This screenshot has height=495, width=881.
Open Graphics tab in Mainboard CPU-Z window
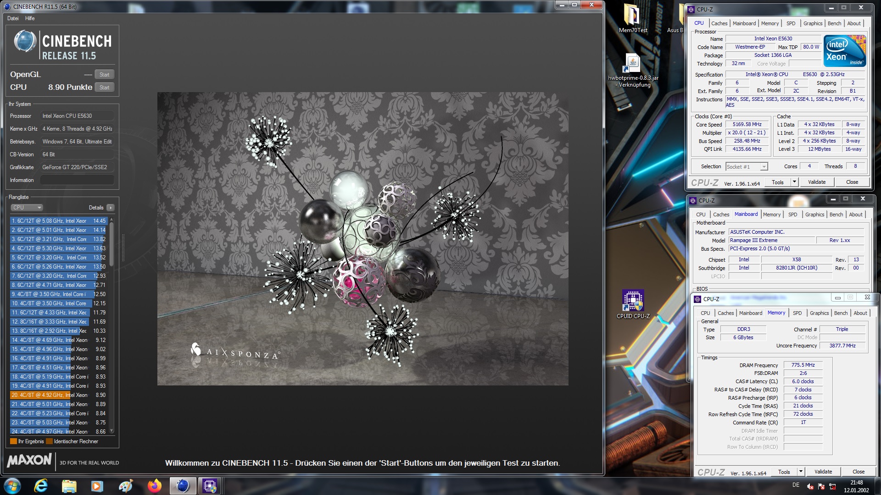[814, 214]
